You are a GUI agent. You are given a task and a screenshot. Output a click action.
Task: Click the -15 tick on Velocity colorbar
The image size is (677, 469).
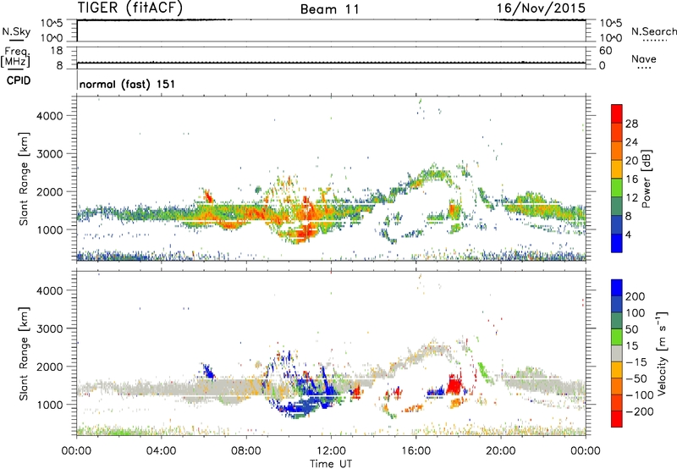(636, 362)
